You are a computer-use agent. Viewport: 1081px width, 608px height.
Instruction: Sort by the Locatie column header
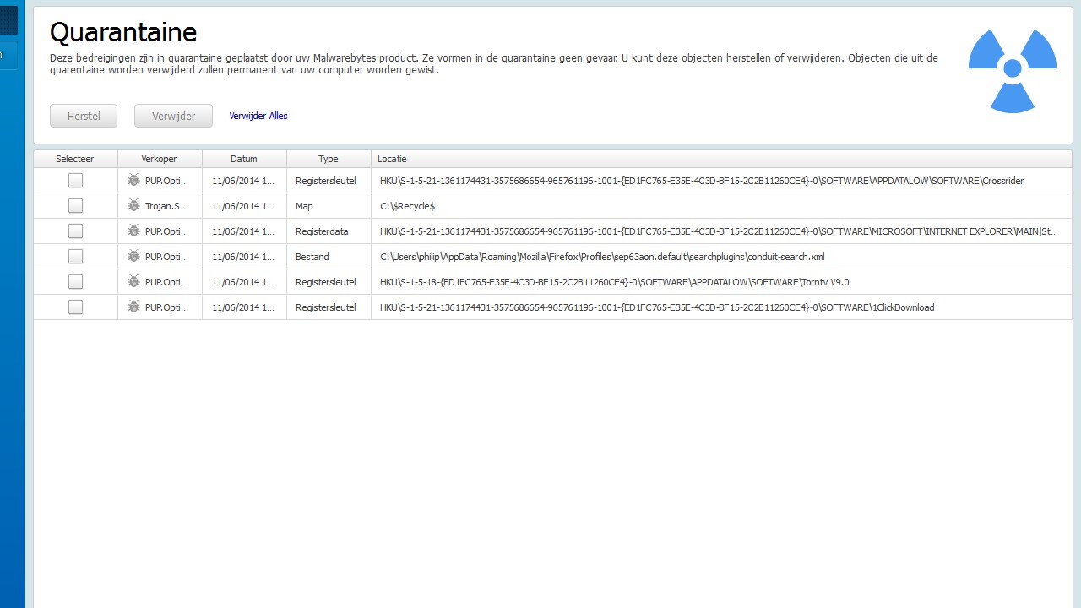click(x=721, y=159)
